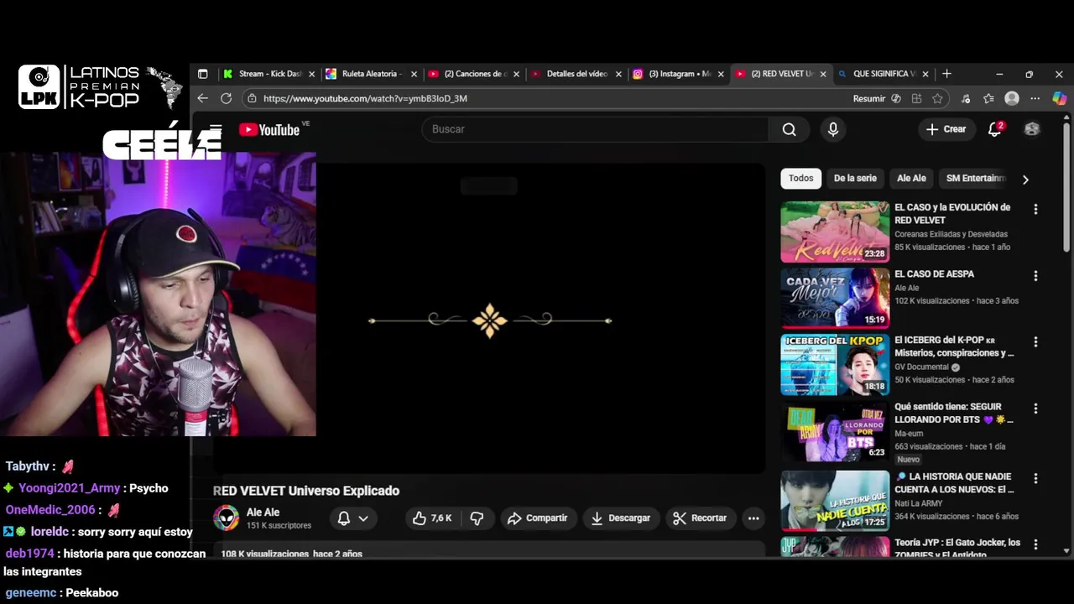Open options for LA HISTORIA QUE NADIE CUENTA

(1035, 478)
